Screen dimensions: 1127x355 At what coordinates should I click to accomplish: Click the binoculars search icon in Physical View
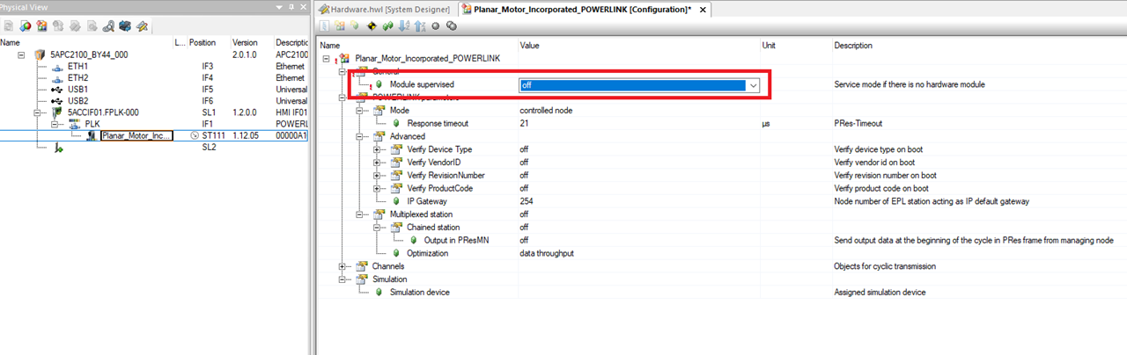(110, 26)
